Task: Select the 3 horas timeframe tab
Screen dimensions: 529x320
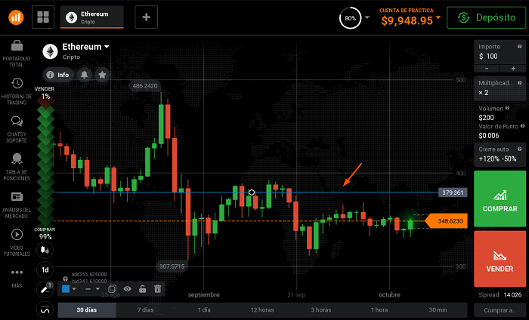Action: [x=321, y=310]
